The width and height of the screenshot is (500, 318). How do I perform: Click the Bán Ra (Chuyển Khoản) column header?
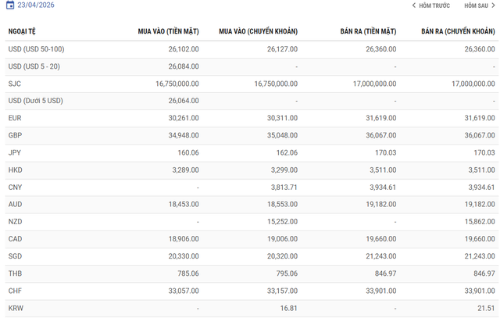pyautogui.click(x=458, y=31)
